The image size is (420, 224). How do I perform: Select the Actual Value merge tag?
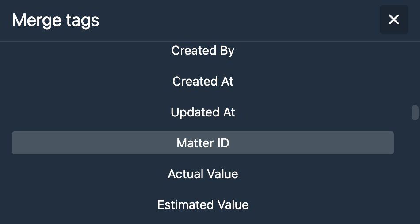203,174
